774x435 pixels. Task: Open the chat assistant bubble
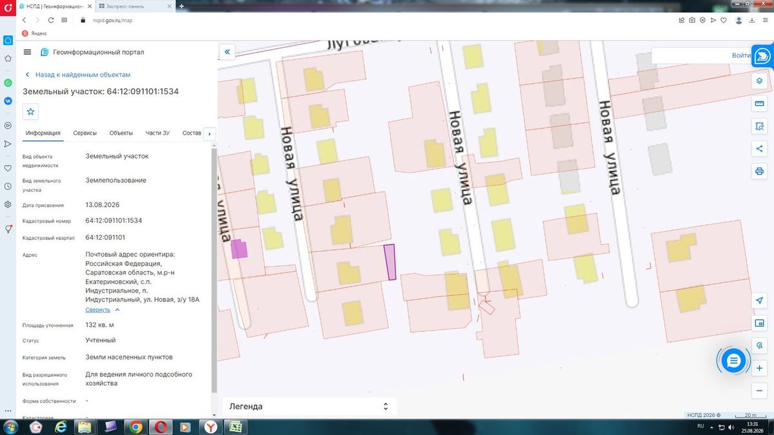point(733,361)
